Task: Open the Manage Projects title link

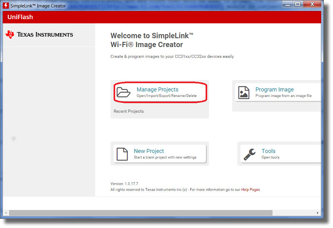Action: (x=157, y=89)
